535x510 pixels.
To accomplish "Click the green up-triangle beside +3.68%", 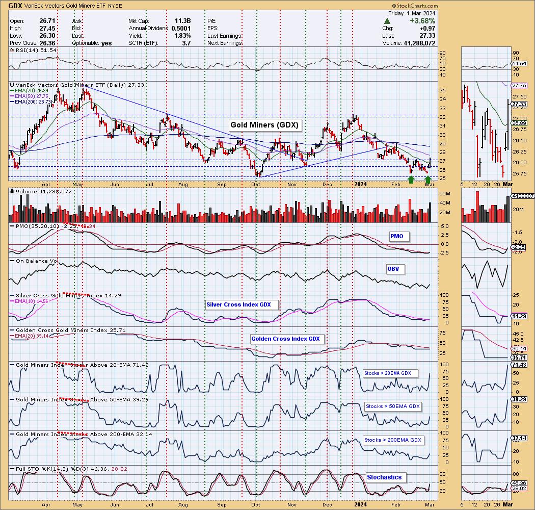I will [x=387, y=21].
